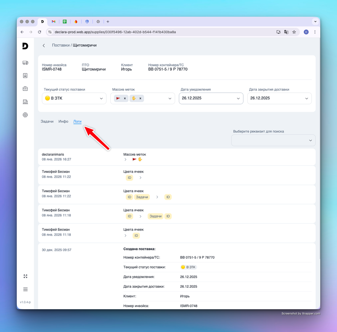Click the ID tag in second log row
The image size is (337, 332).
(129, 178)
